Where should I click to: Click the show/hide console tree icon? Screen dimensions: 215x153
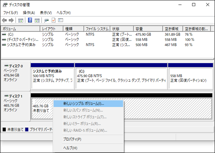[21, 20]
